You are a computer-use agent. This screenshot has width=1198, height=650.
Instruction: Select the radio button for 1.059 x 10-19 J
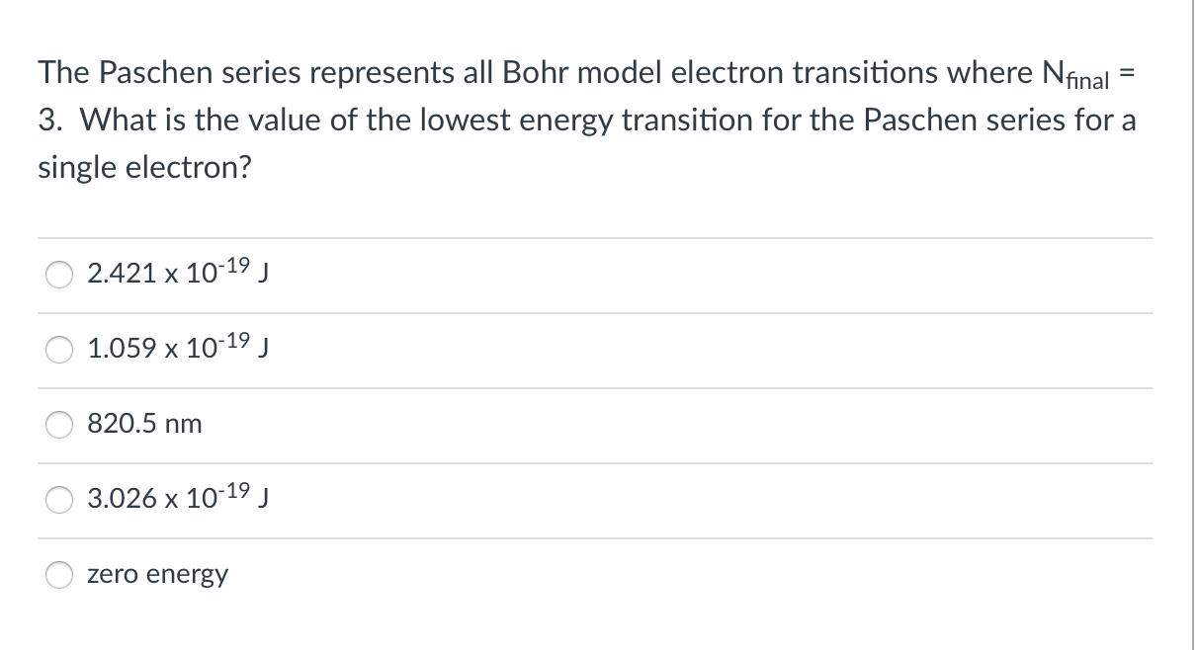(58, 348)
